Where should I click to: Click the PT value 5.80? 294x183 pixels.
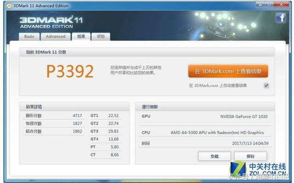(x=114, y=147)
